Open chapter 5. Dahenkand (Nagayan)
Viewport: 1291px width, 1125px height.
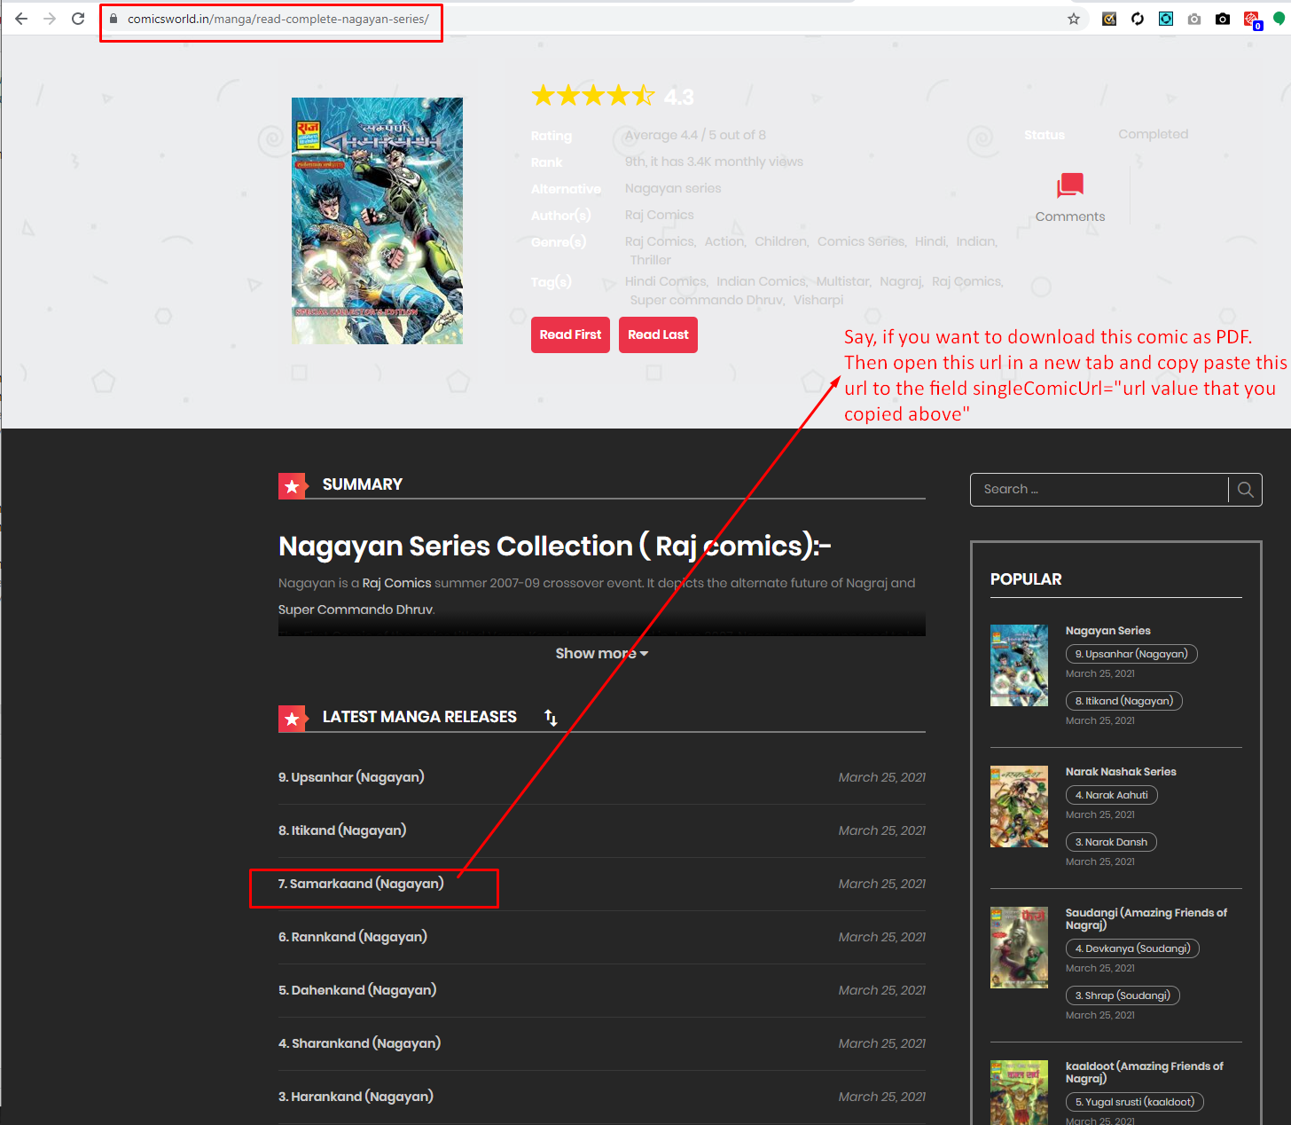click(357, 990)
